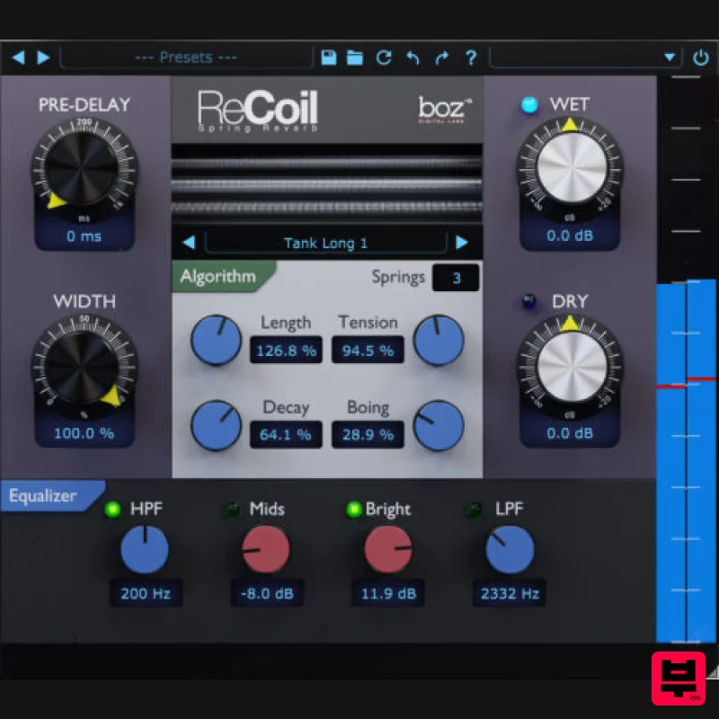Screen dimensions: 719x719
Task: Open the preset folder browser icon
Action: (x=354, y=58)
